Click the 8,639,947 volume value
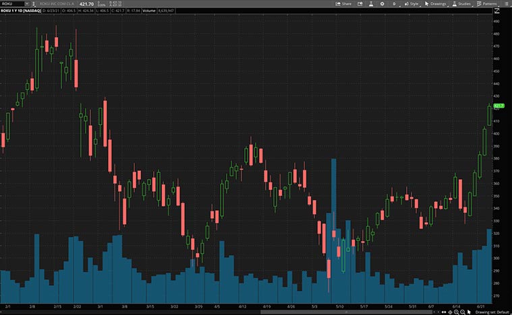Image resolution: width=512 pixels, height=315 pixels. pos(166,11)
